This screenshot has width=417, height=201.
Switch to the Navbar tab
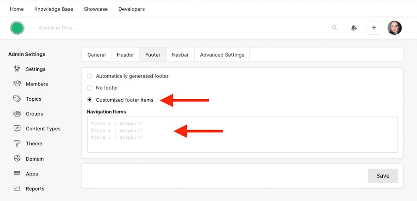(x=180, y=55)
